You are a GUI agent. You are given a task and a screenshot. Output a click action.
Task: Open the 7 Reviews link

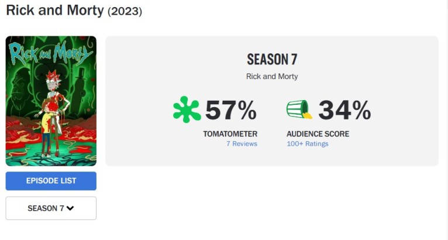coord(242,144)
